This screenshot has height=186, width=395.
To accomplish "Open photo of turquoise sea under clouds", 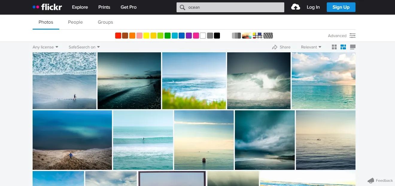I will point(323,81).
